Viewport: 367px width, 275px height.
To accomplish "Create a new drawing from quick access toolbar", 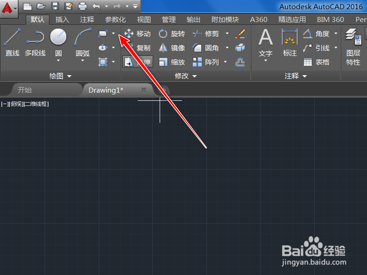I will pyautogui.click(x=28, y=6).
